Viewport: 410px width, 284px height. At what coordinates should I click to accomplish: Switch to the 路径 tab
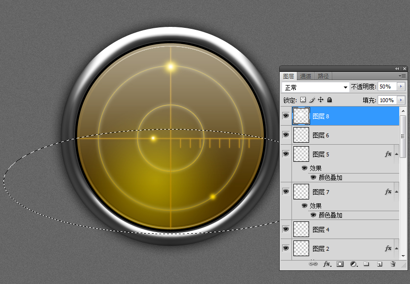[323, 76]
